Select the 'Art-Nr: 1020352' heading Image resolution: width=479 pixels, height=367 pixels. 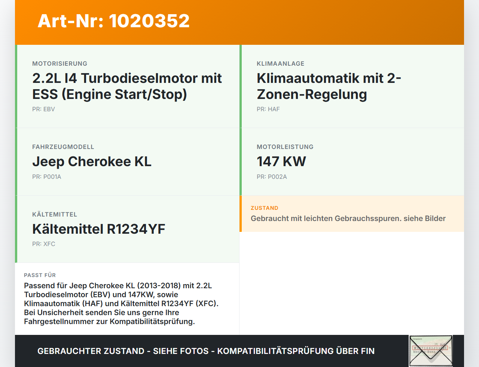pos(114,21)
